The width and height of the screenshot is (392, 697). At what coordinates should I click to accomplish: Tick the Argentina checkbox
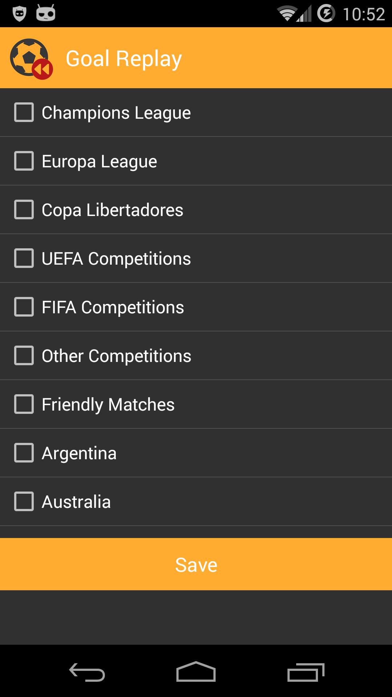pyautogui.click(x=24, y=453)
